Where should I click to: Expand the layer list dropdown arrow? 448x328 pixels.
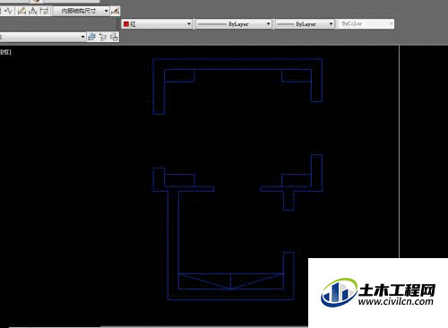click(x=82, y=37)
